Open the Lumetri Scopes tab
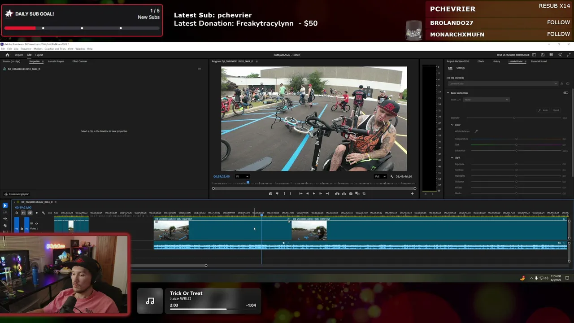574x323 pixels. [56, 61]
